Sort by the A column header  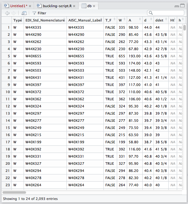(135, 20)
